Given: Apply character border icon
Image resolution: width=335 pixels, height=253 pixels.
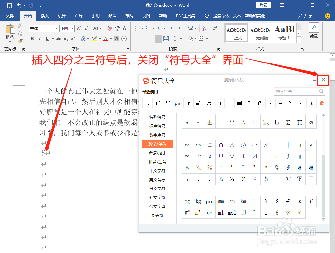Looking at the screenshot, I should point(124,28).
